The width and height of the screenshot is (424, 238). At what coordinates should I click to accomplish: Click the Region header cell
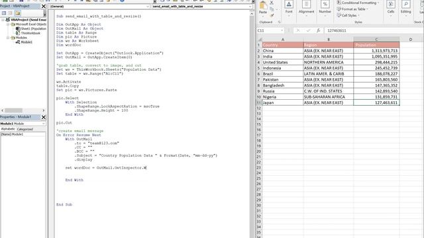click(x=329, y=45)
